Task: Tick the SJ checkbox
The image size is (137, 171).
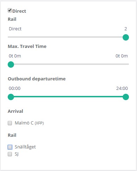Action: tap(10, 154)
